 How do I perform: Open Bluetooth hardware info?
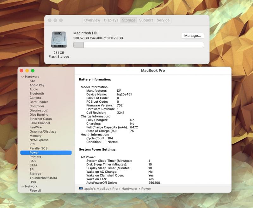[37, 93]
